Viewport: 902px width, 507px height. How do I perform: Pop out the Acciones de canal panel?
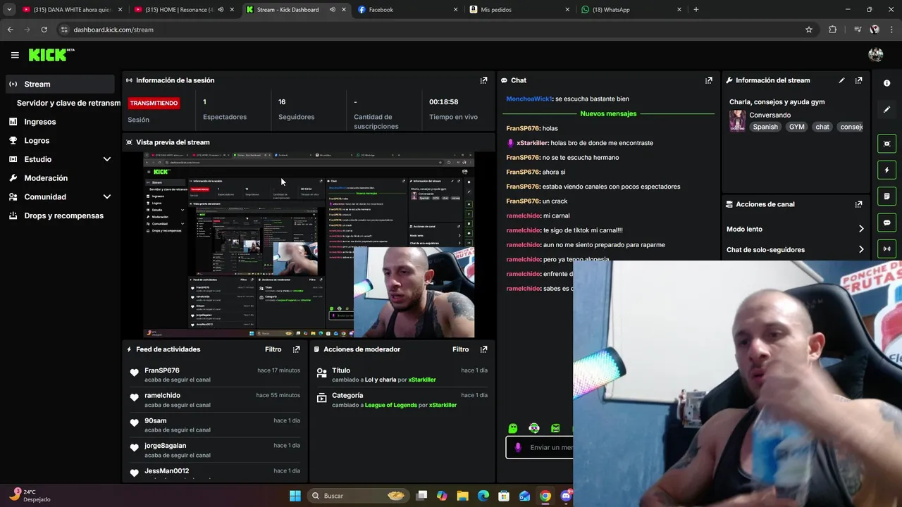click(x=858, y=204)
